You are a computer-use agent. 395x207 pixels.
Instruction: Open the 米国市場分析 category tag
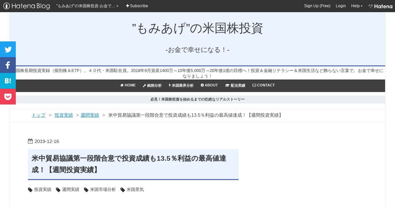103,190
